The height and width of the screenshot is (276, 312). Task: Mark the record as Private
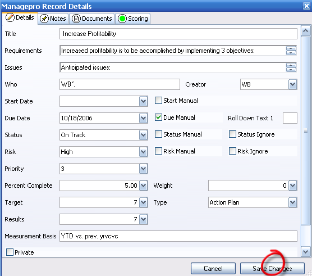(x=10, y=252)
